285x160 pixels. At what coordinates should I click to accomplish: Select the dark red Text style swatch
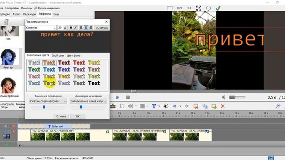[64, 63]
